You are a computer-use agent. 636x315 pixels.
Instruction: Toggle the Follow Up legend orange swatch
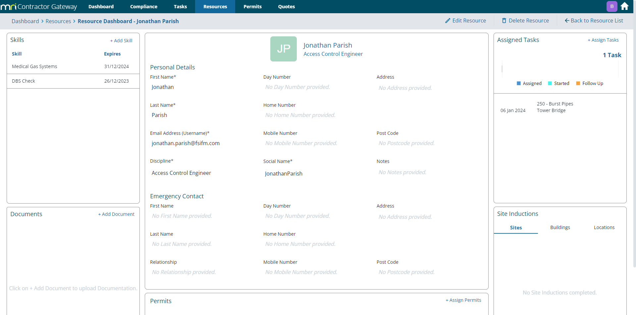click(x=578, y=83)
